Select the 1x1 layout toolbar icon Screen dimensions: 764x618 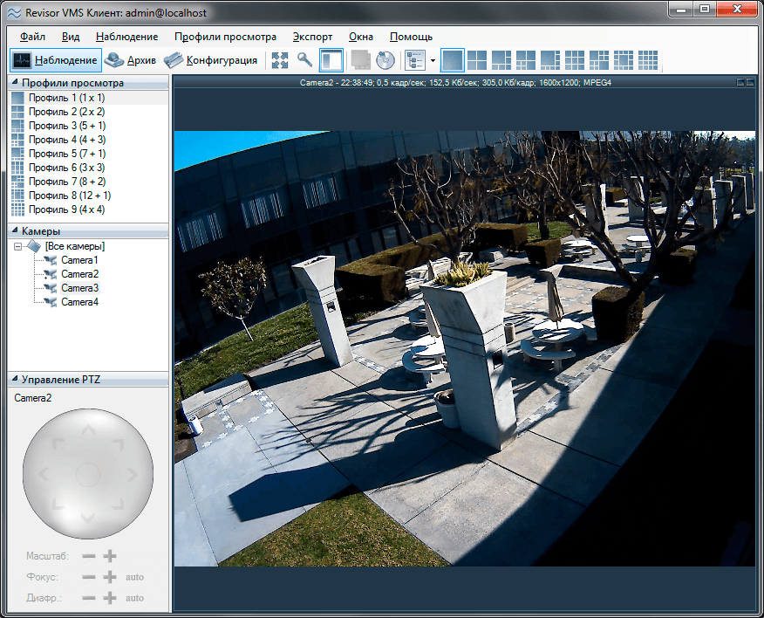pos(453,60)
